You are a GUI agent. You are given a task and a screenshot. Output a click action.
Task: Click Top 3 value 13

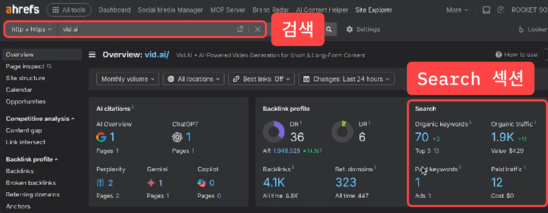[x=436, y=151]
